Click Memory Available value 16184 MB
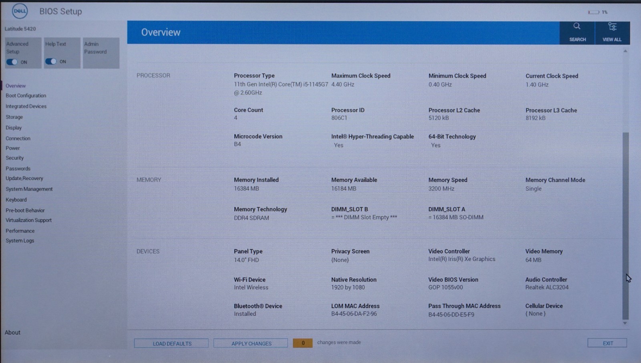 click(x=344, y=189)
